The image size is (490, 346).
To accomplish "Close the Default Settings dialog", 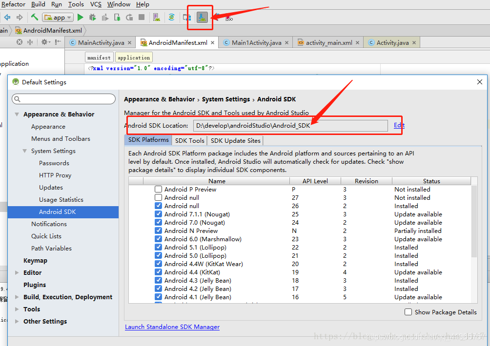I will pyautogui.click(x=480, y=82).
